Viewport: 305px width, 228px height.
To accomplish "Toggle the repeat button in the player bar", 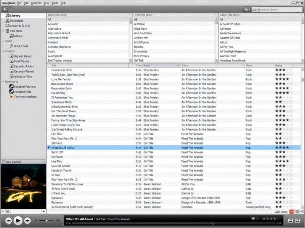I will point(297,221).
